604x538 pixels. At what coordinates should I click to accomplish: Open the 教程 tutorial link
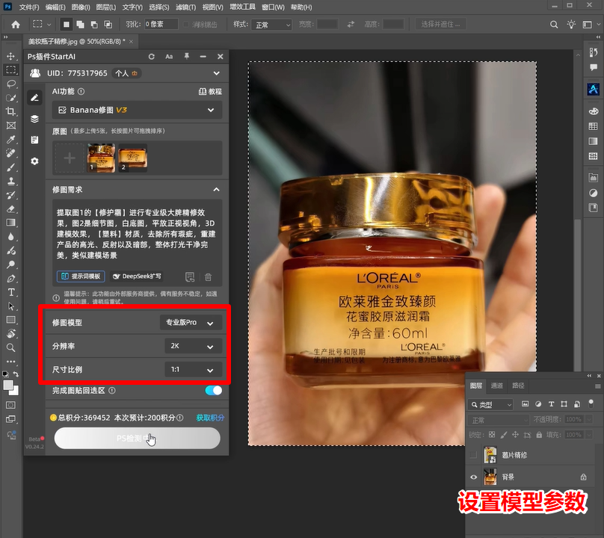click(x=210, y=92)
